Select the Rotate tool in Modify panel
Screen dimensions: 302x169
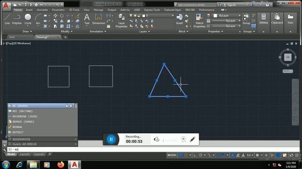tap(62, 15)
